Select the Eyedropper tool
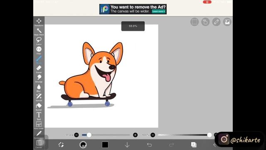Viewport: 266px width, 150px height. tap(39, 134)
